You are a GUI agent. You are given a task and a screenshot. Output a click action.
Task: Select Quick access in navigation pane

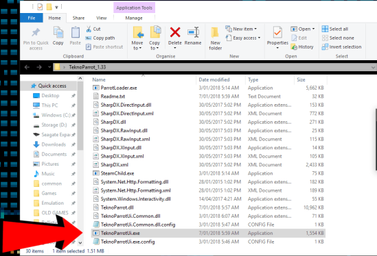49,86
